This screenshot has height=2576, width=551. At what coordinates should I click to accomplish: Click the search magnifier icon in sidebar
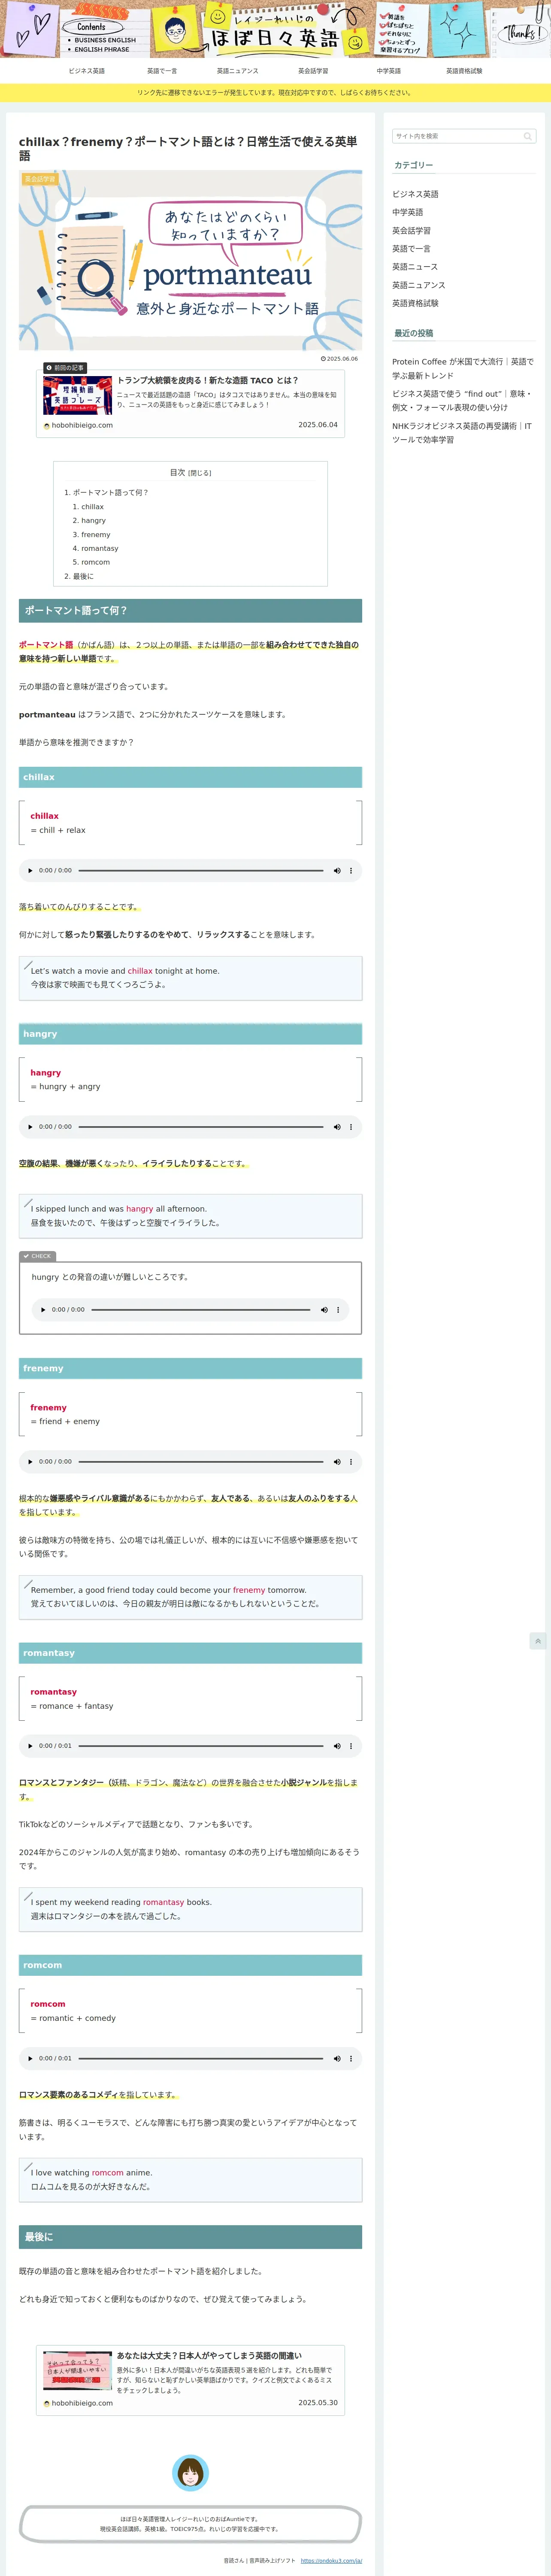pyautogui.click(x=527, y=136)
